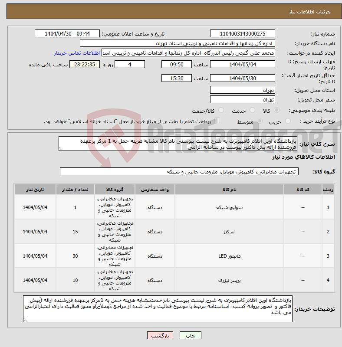Select the جزیی purchase type radio
Viewport: 342px width, 347px height.
pos(288,121)
